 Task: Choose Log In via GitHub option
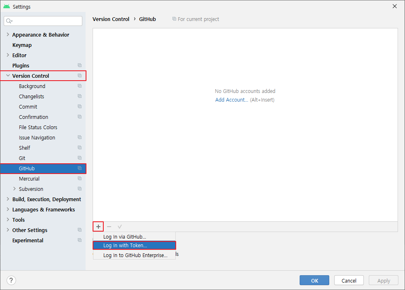(x=134, y=237)
